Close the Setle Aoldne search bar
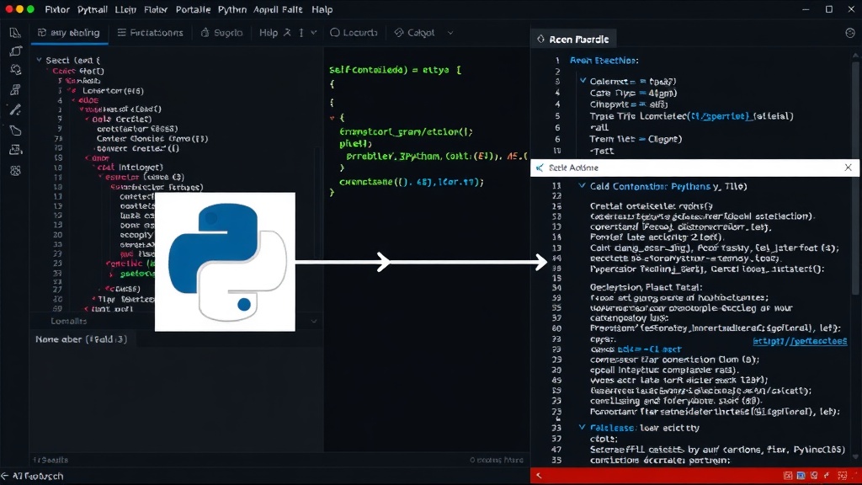Image resolution: width=862 pixels, height=485 pixels. coord(849,168)
